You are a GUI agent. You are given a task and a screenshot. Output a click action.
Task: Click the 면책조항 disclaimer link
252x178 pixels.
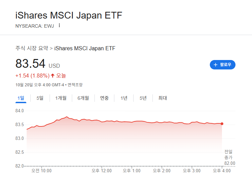(75, 85)
